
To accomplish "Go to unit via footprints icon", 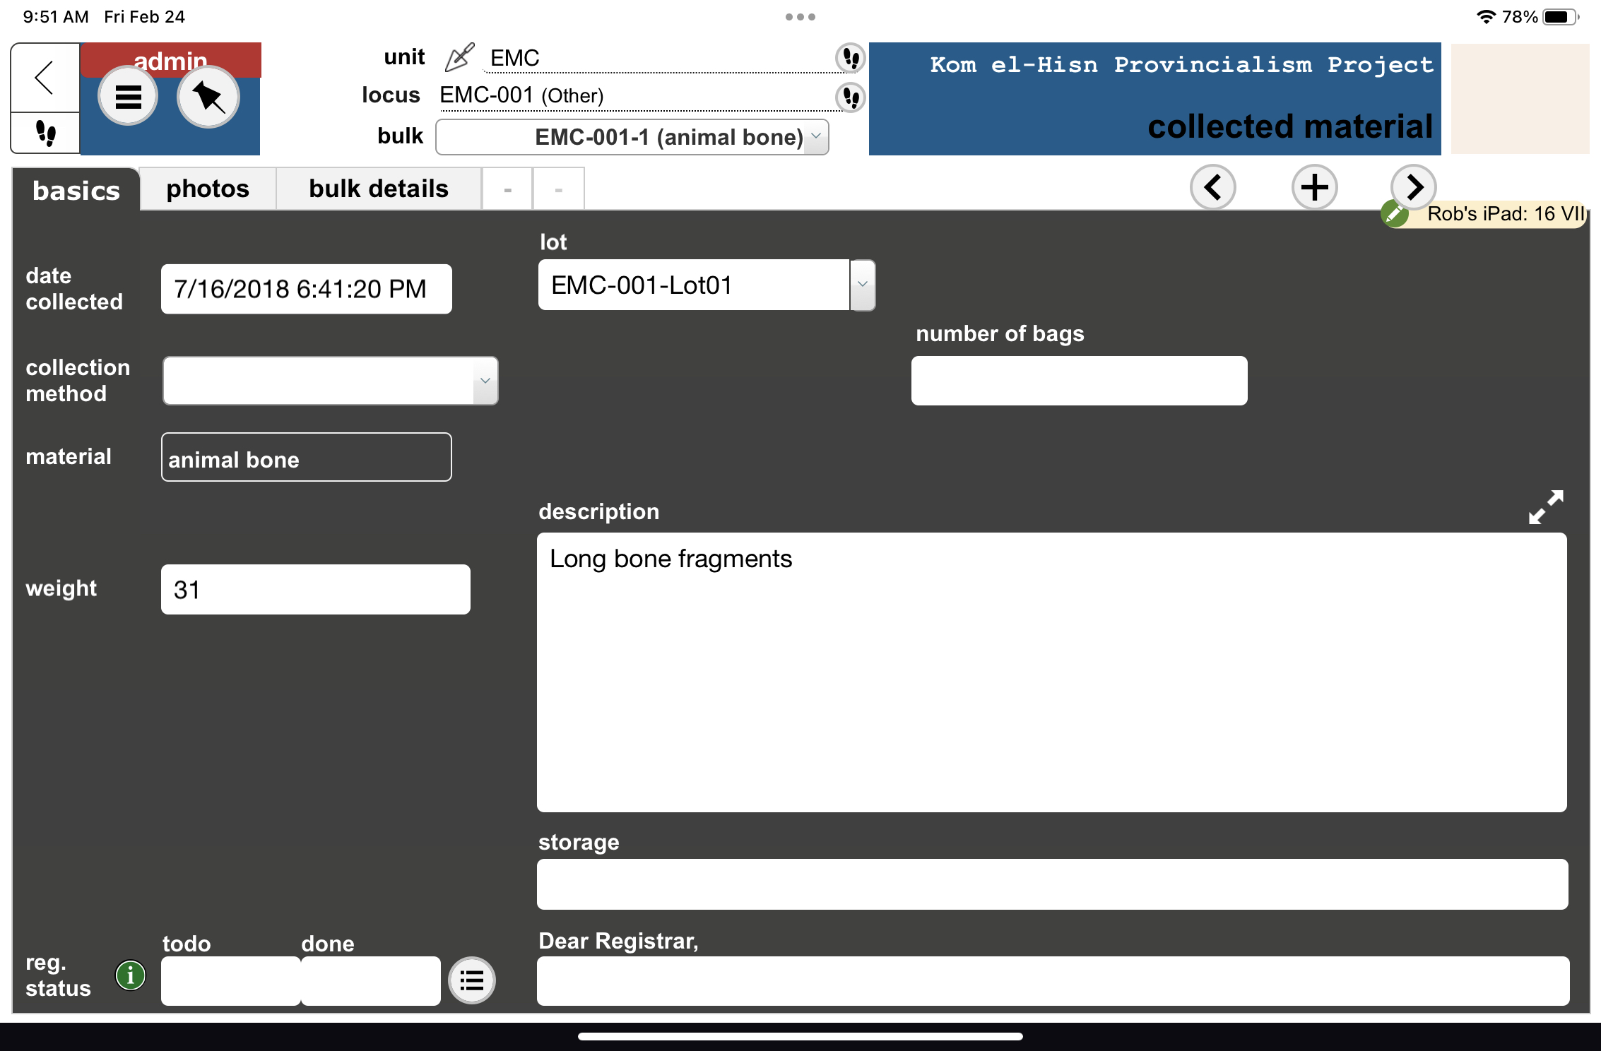I will coord(851,58).
